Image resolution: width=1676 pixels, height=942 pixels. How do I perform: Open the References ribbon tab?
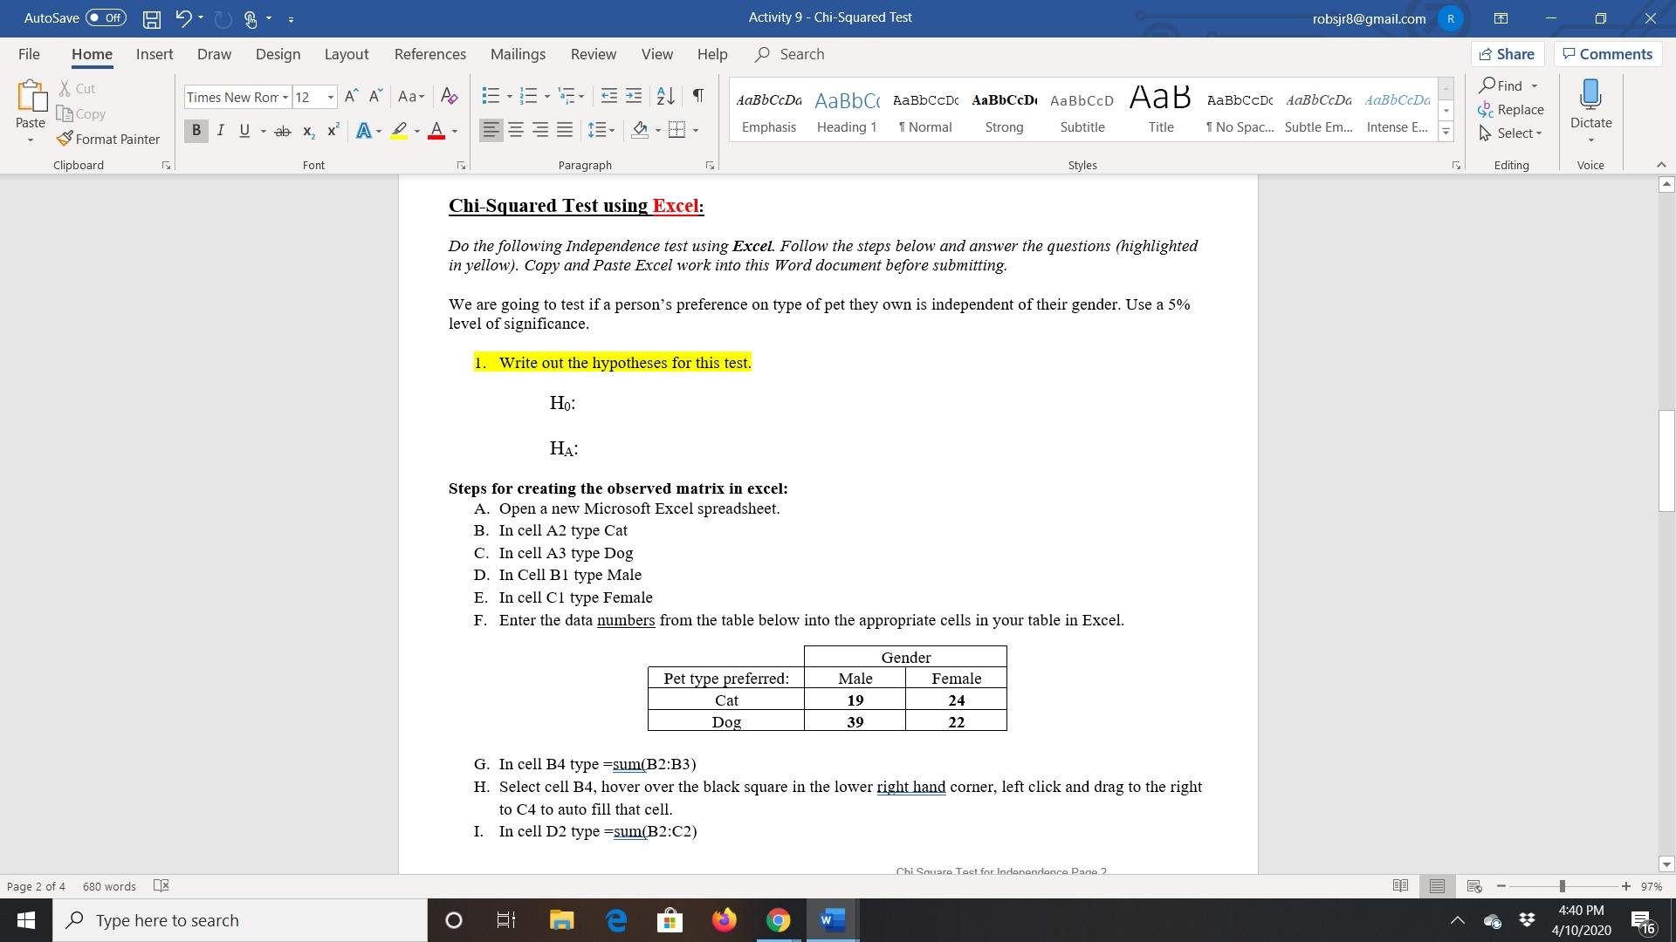point(429,54)
